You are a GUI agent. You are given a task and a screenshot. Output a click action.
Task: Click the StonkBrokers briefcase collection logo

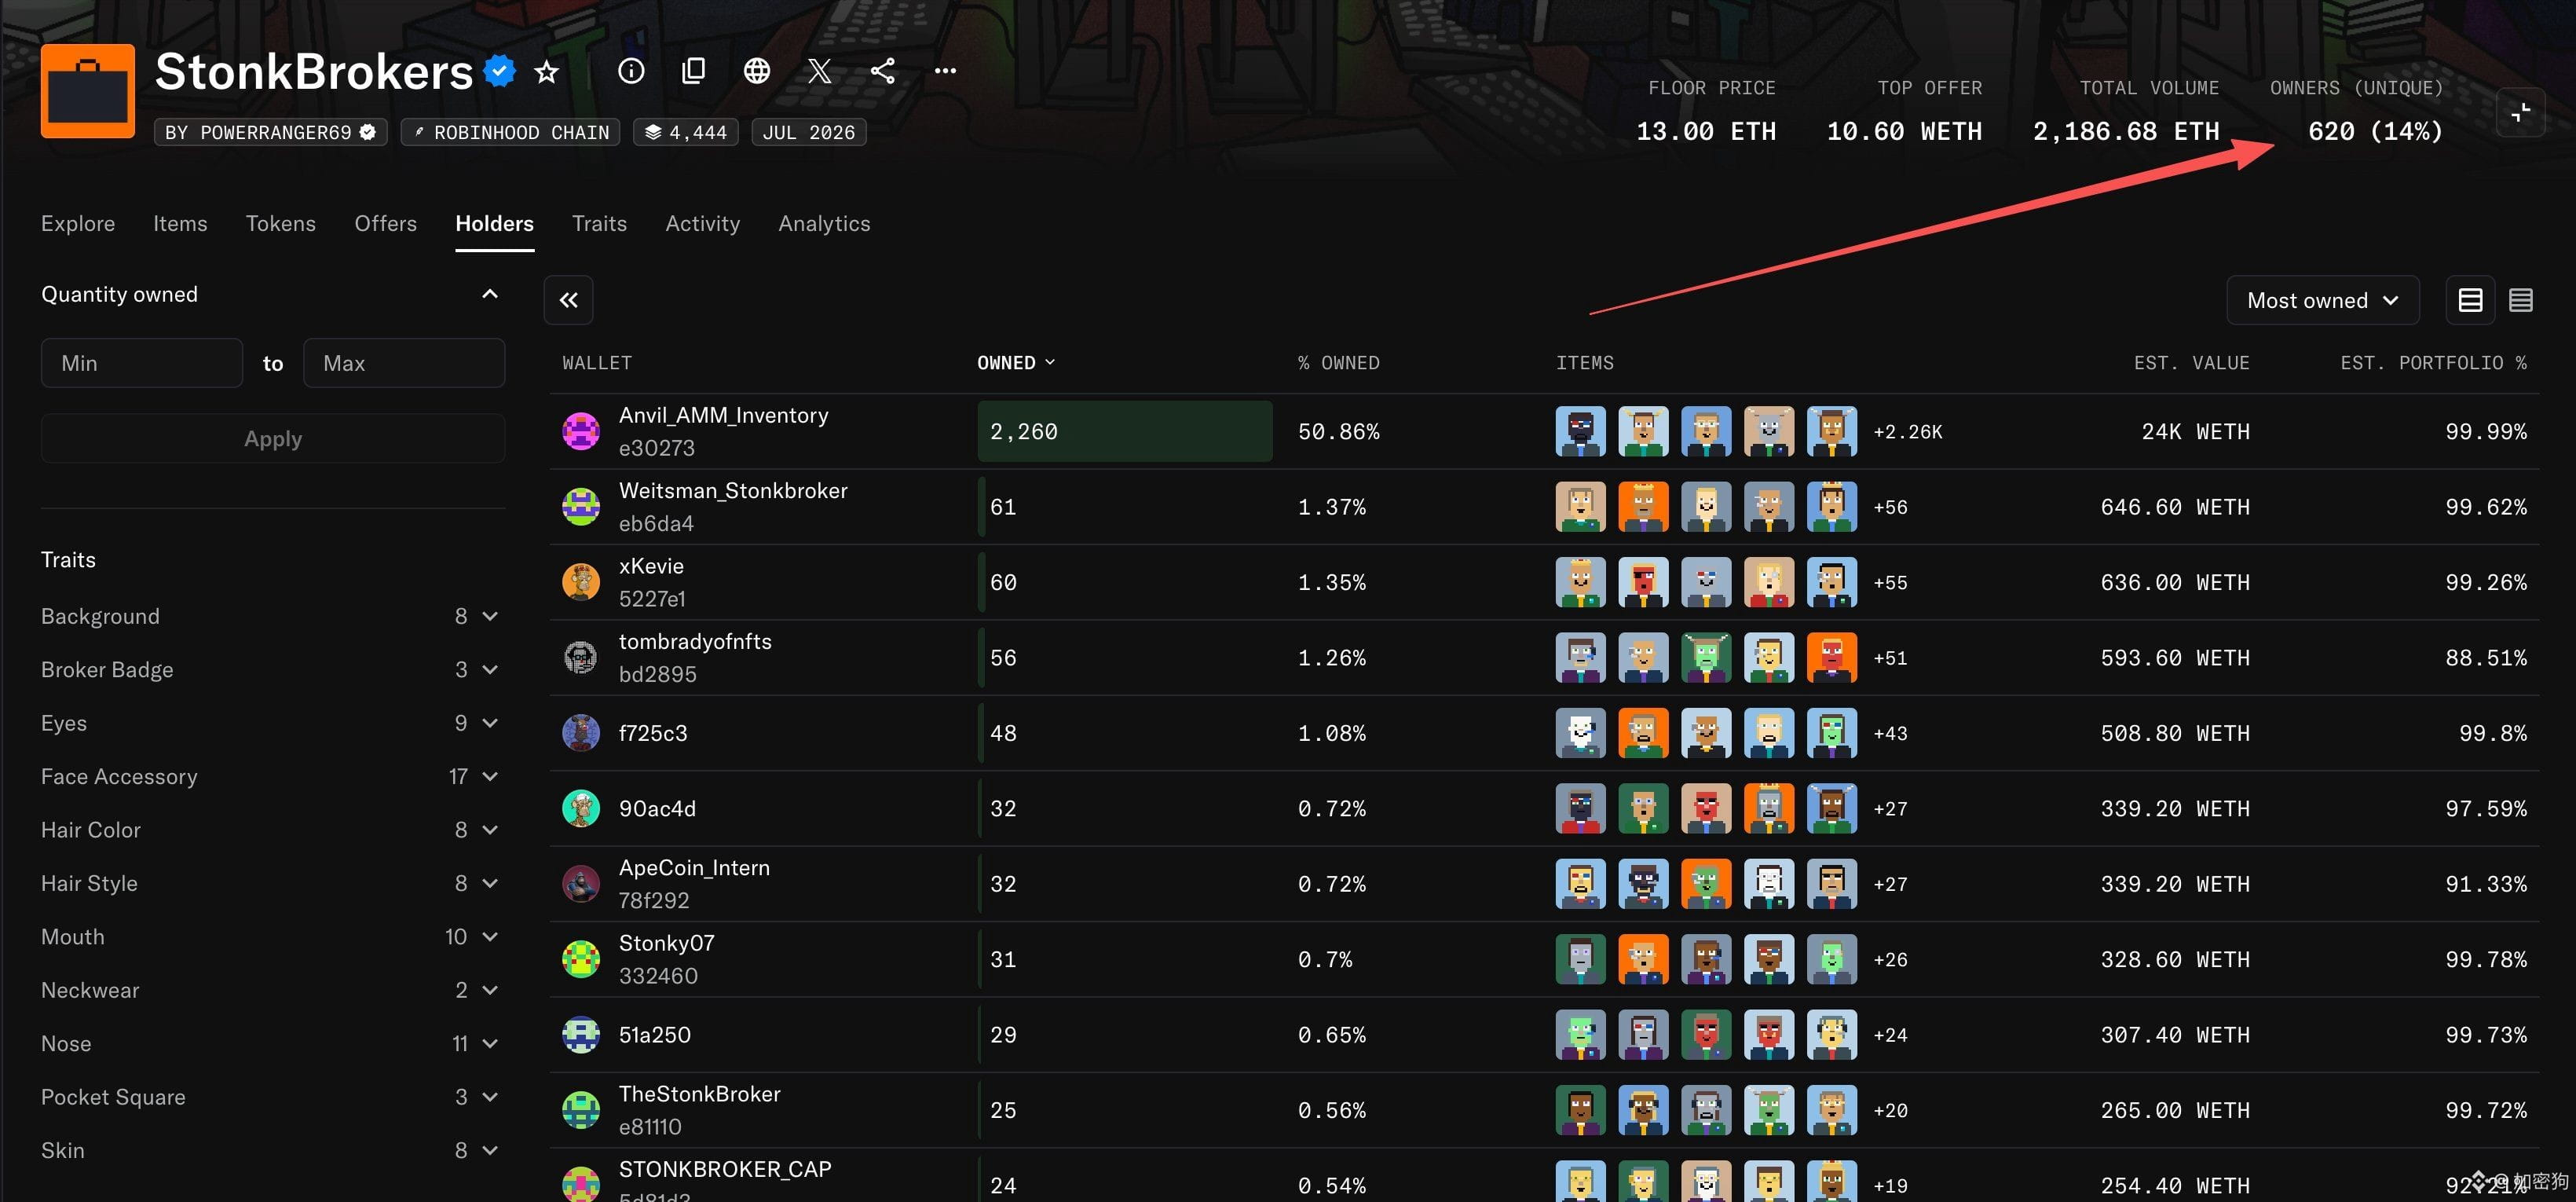pos(88,90)
